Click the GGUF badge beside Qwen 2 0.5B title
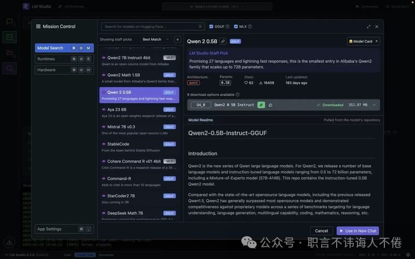Image resolution: width=415 pixels, height=259 pixels. 236,41
